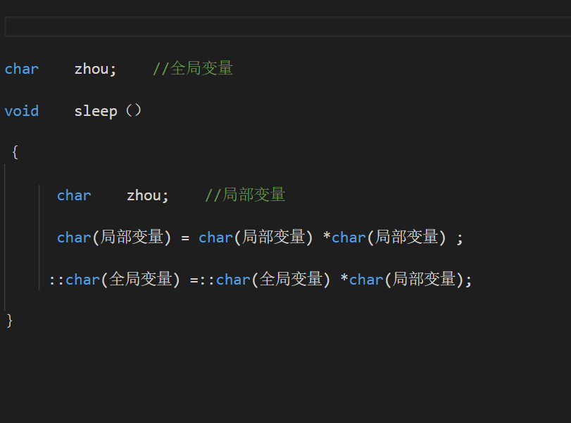Viewport: 571px width, 423px height.
Task: Click the parentheses after sleep
Action: (133, 111)
